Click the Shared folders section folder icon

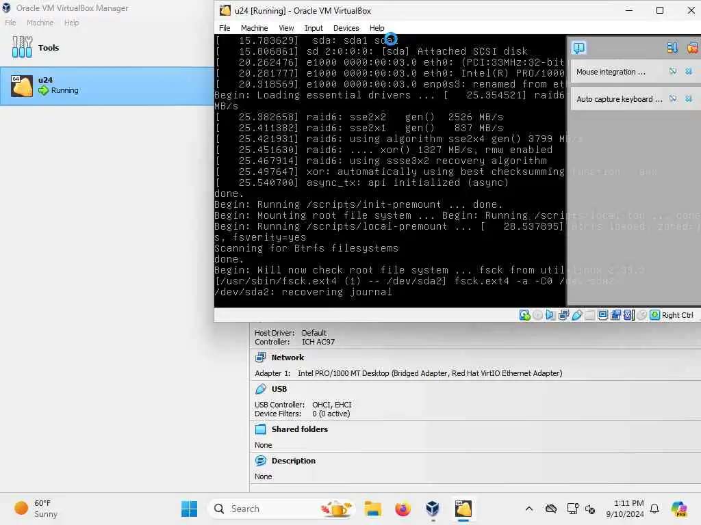point(261,429)
